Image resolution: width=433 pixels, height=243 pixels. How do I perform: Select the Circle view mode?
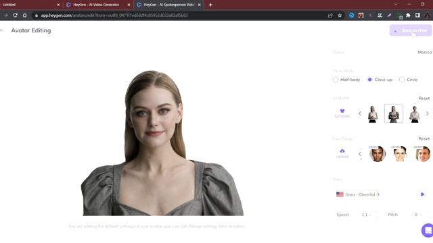[x=408, y=80]
